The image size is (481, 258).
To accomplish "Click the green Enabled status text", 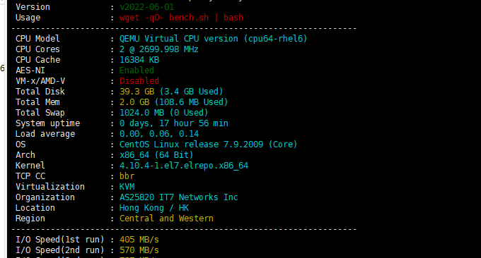I will pos(137,70).
